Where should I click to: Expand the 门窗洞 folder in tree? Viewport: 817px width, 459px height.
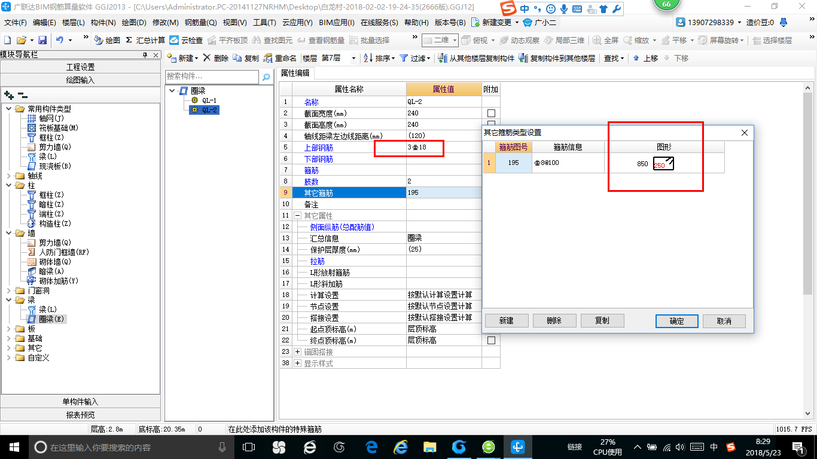(8, 290)
